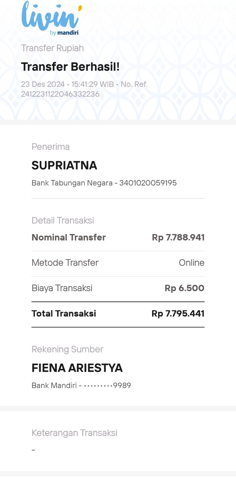Click the "Total Transaksi" label
This screenshot has width=236, height=492.
point(64,314)
